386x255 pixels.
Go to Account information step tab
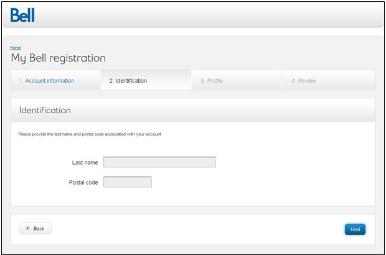click(x=55, y=80)
